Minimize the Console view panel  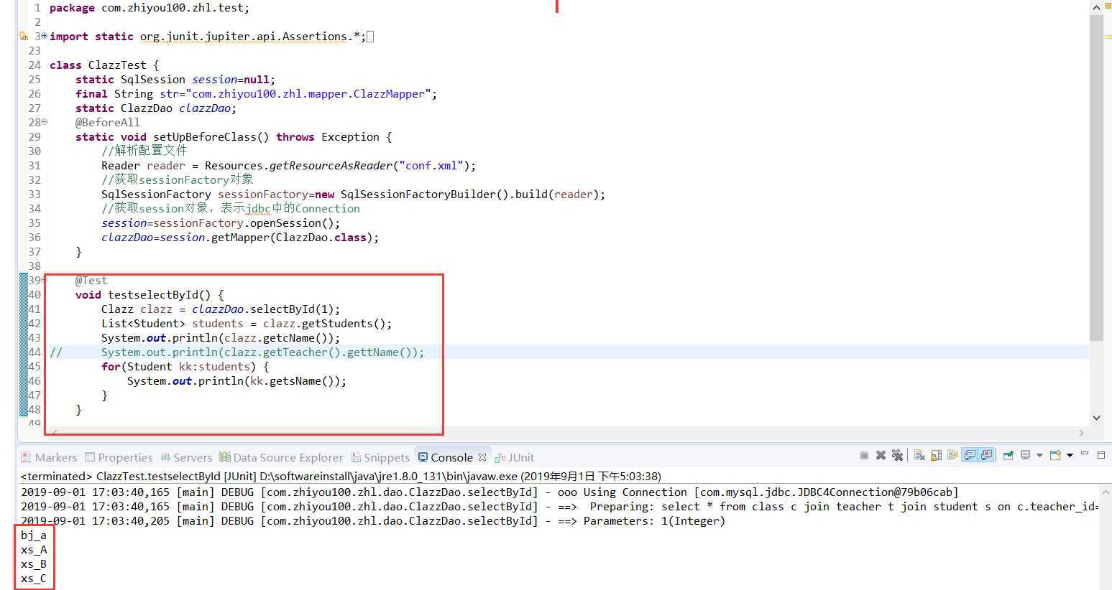(1085, 454)
